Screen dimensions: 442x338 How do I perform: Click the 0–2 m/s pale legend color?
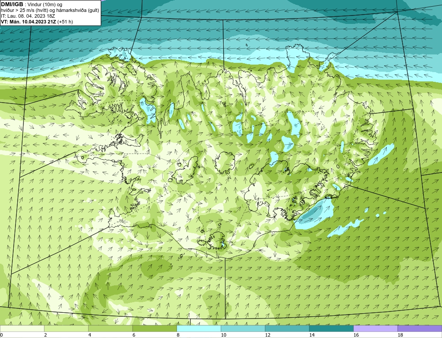[x=22, y=328]
